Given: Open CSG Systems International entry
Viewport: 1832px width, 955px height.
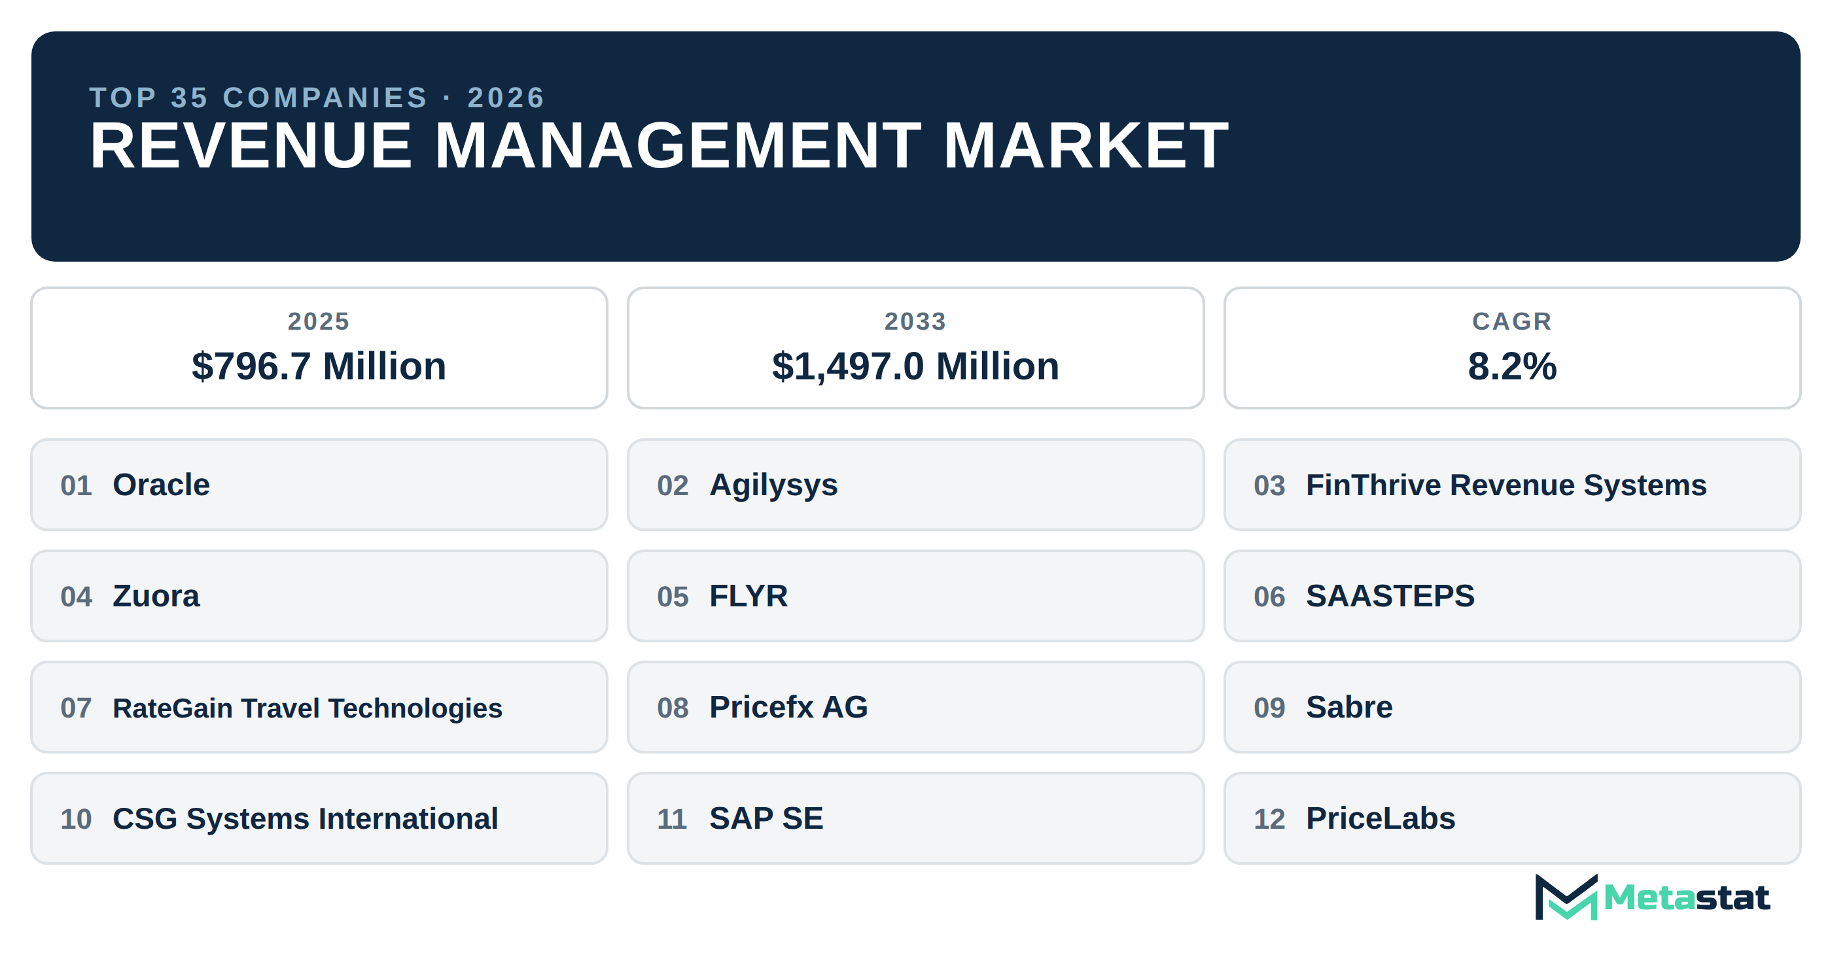Looking at the screenshot, I should pyautogui.click(x=319, y=818).
